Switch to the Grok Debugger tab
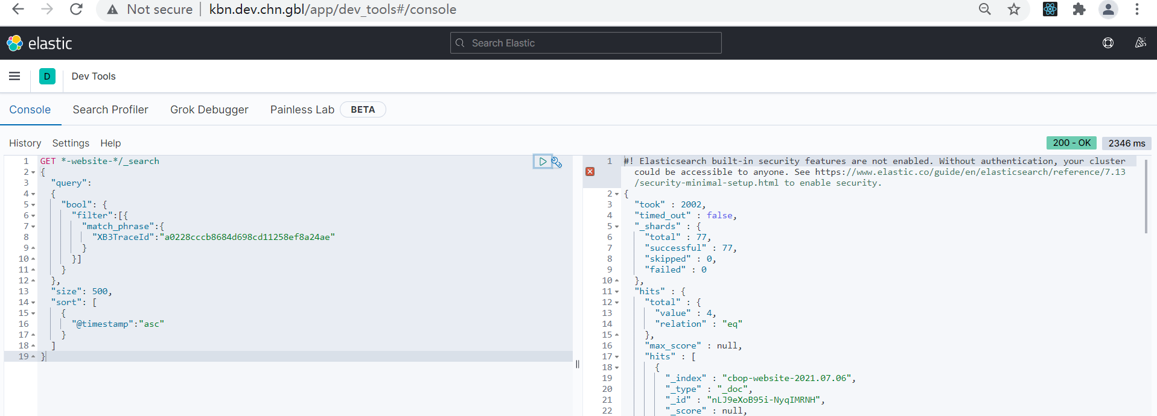Image resolution: width=1157 pixels, height=416 pixels. (x=209, y=110)
